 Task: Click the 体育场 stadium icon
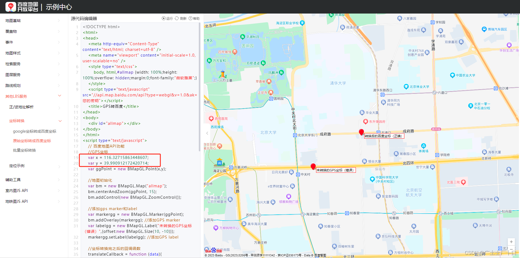click(424, 146)
